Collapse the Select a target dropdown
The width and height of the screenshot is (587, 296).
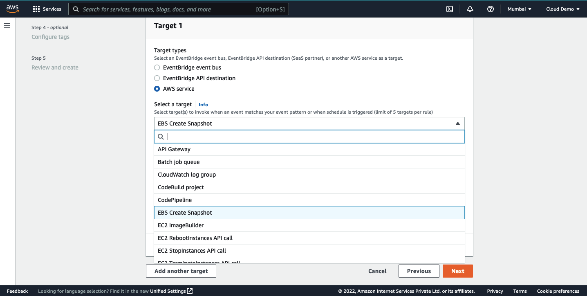[457, 123]
